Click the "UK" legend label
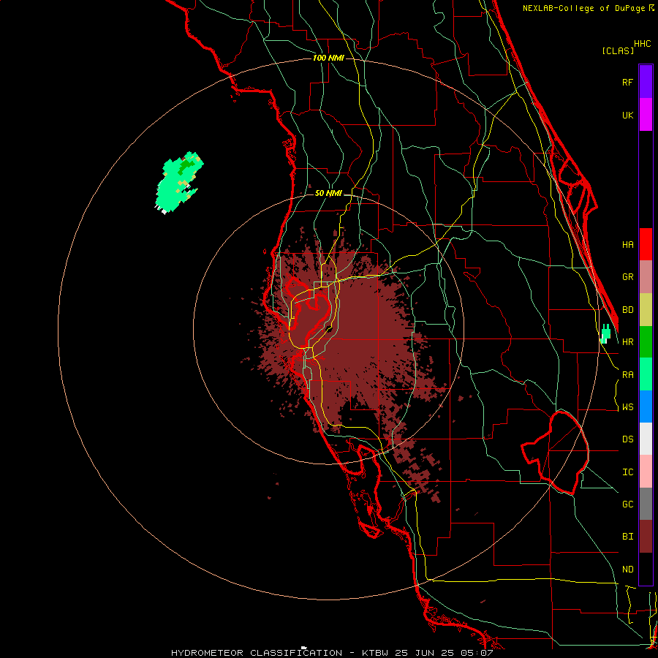Screen dimensions: 658x658 tap(627, 116)
